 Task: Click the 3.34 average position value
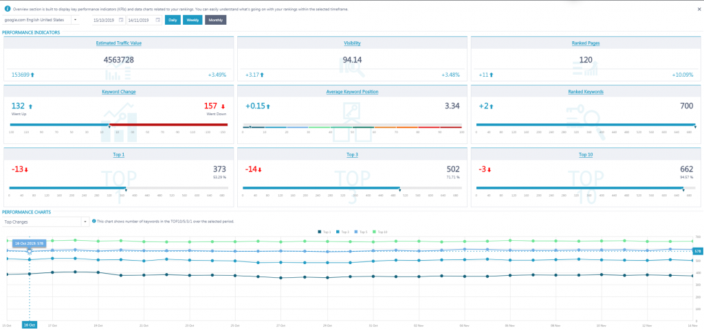452,106
